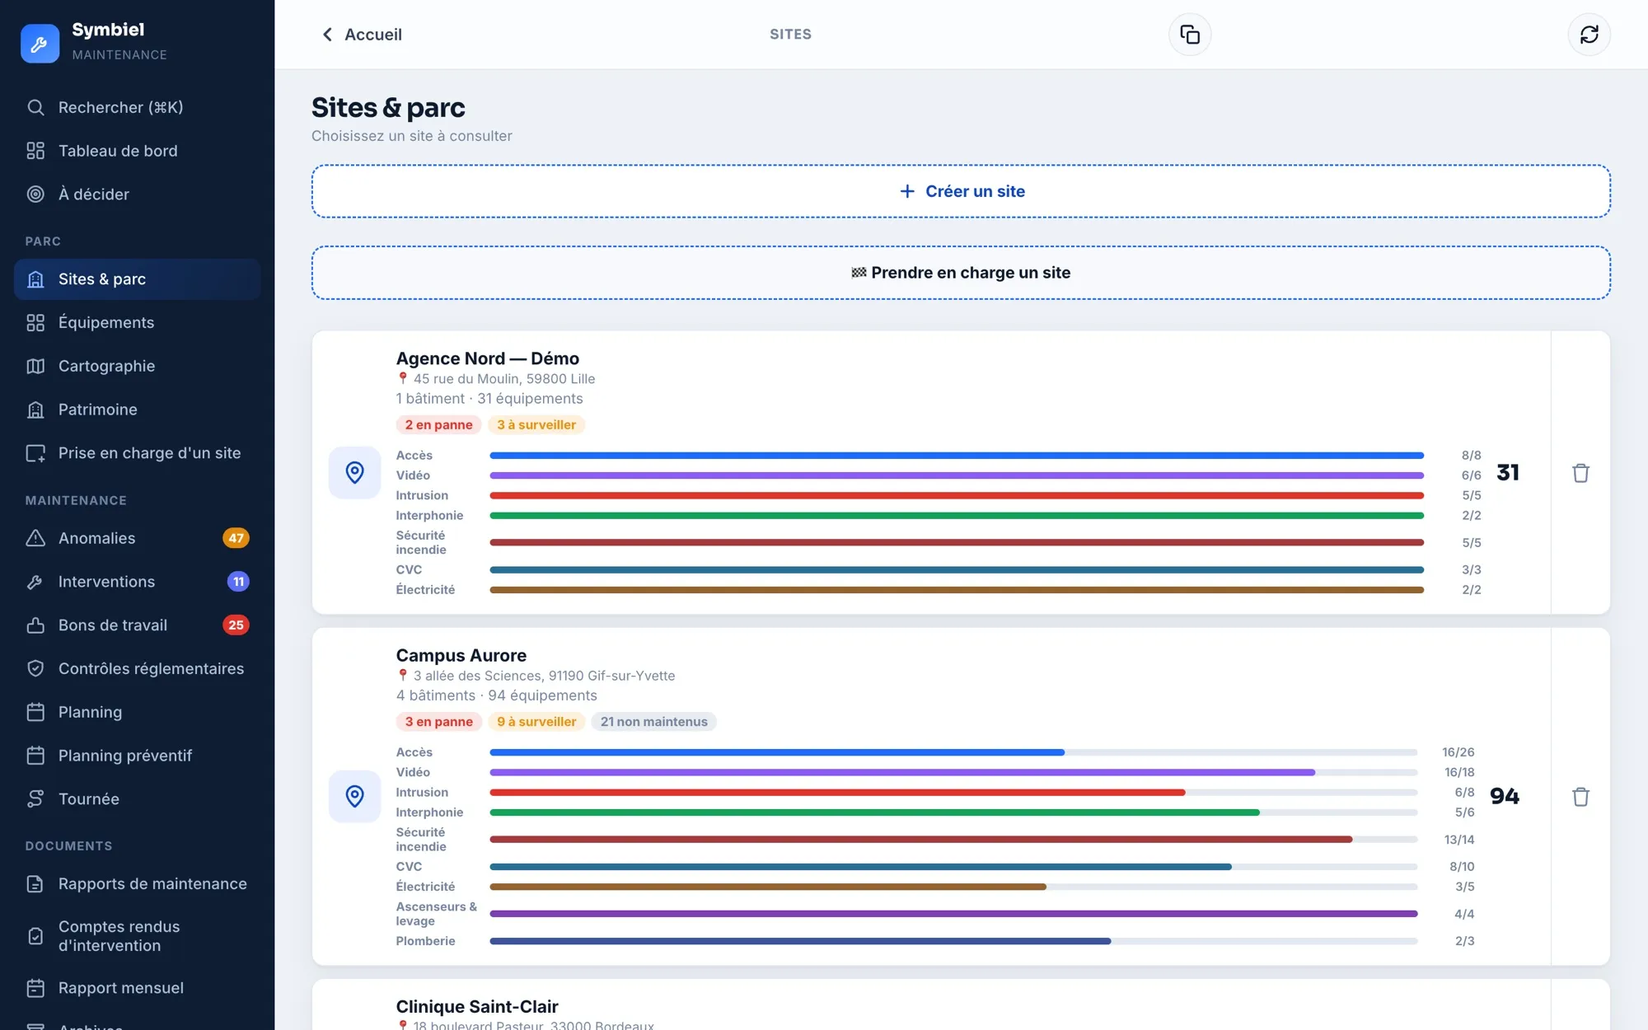Go back to Accueil
The height and width of the screenshot is (1030, 1648).
coord(361,35)
